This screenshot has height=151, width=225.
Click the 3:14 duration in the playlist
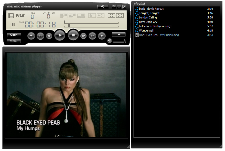(x=210, y=9)
